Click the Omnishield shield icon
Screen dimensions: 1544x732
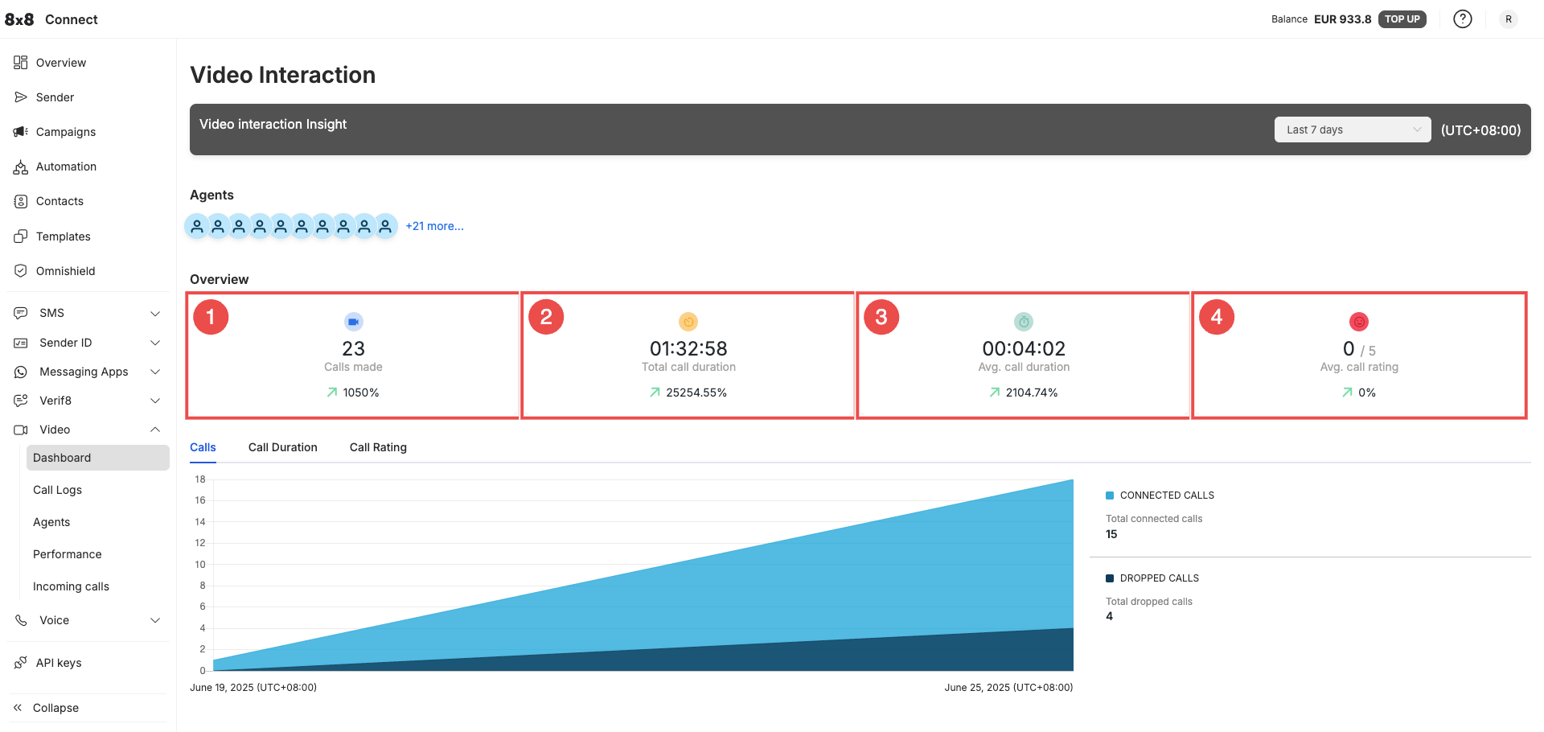point(21,271)
